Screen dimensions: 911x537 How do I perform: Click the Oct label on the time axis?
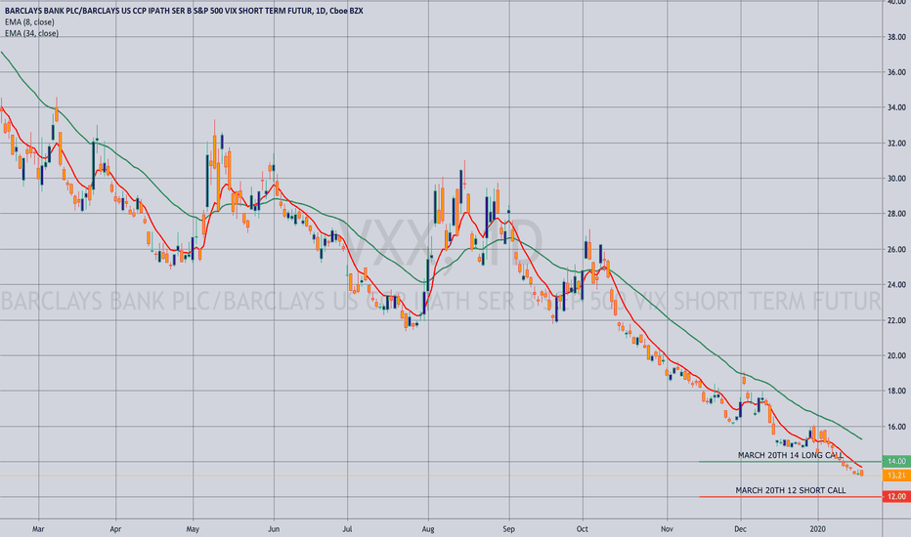click(x=583, y=529)
